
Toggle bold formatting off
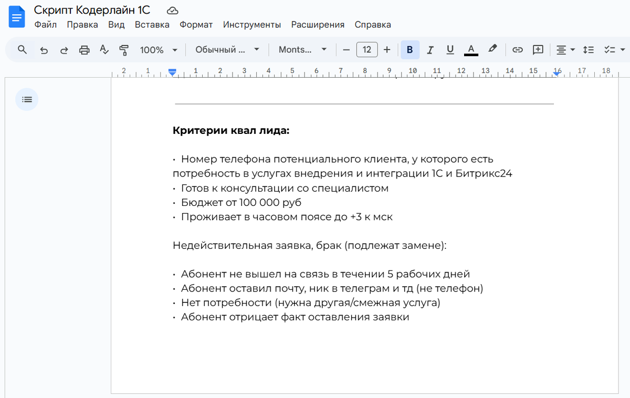pos(409,49)
